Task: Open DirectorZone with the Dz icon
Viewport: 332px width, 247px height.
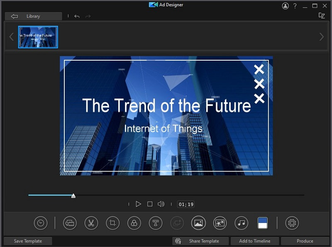Action: tap(322, 16)
